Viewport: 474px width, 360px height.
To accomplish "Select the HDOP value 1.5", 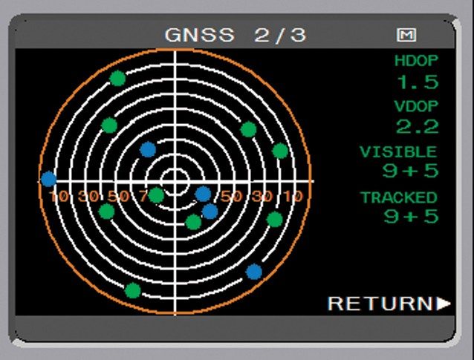I will coord(418,82).
